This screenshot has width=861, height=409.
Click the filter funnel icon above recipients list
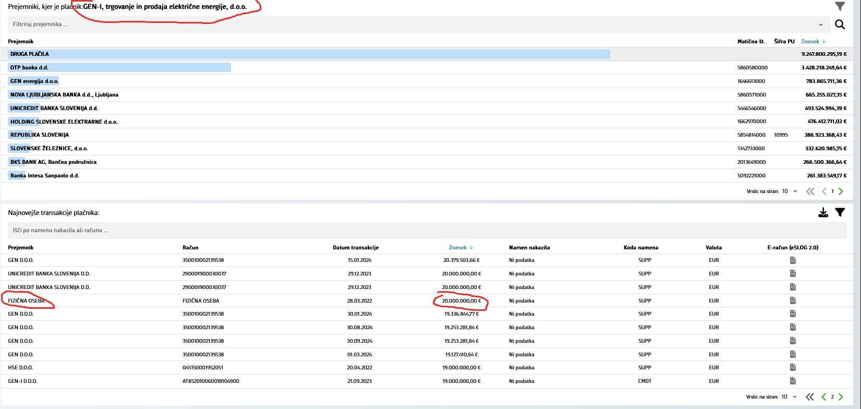(x=840, y=6)
